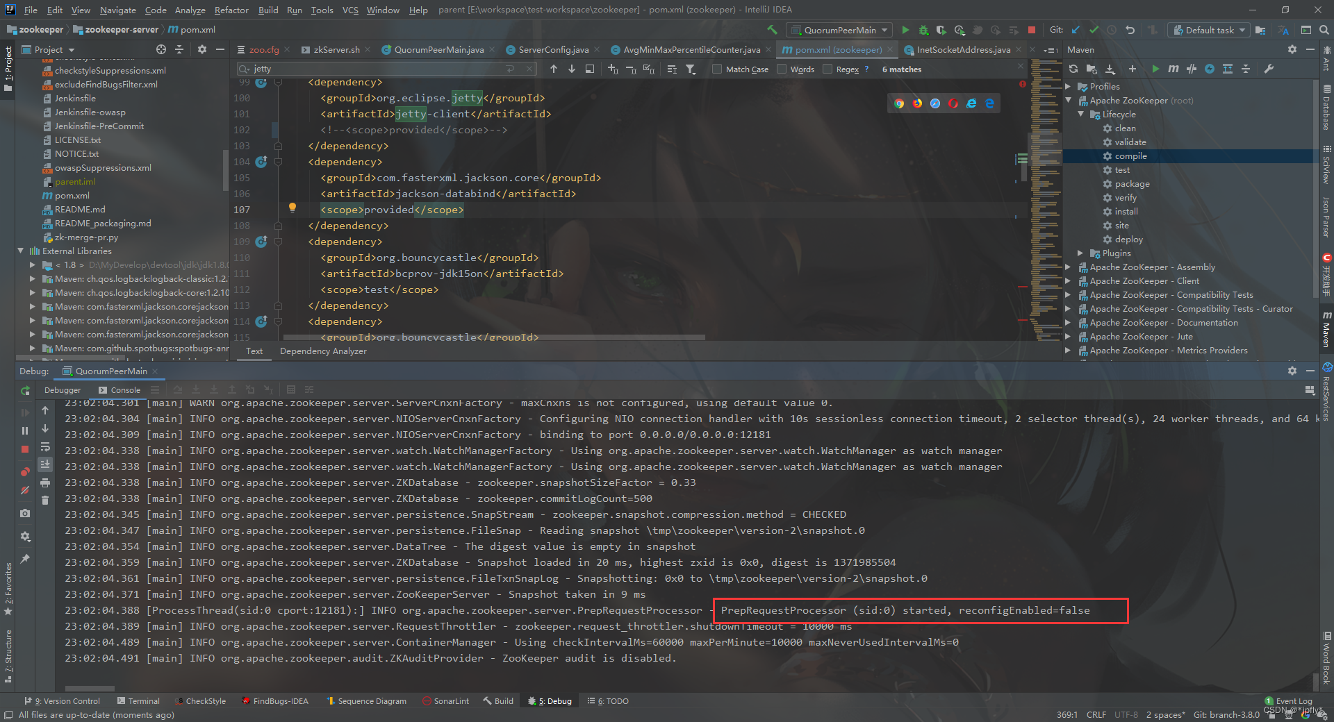Stop the running process with red square
This screenshot has height=722, width=1334.
tap(1032, 30)
